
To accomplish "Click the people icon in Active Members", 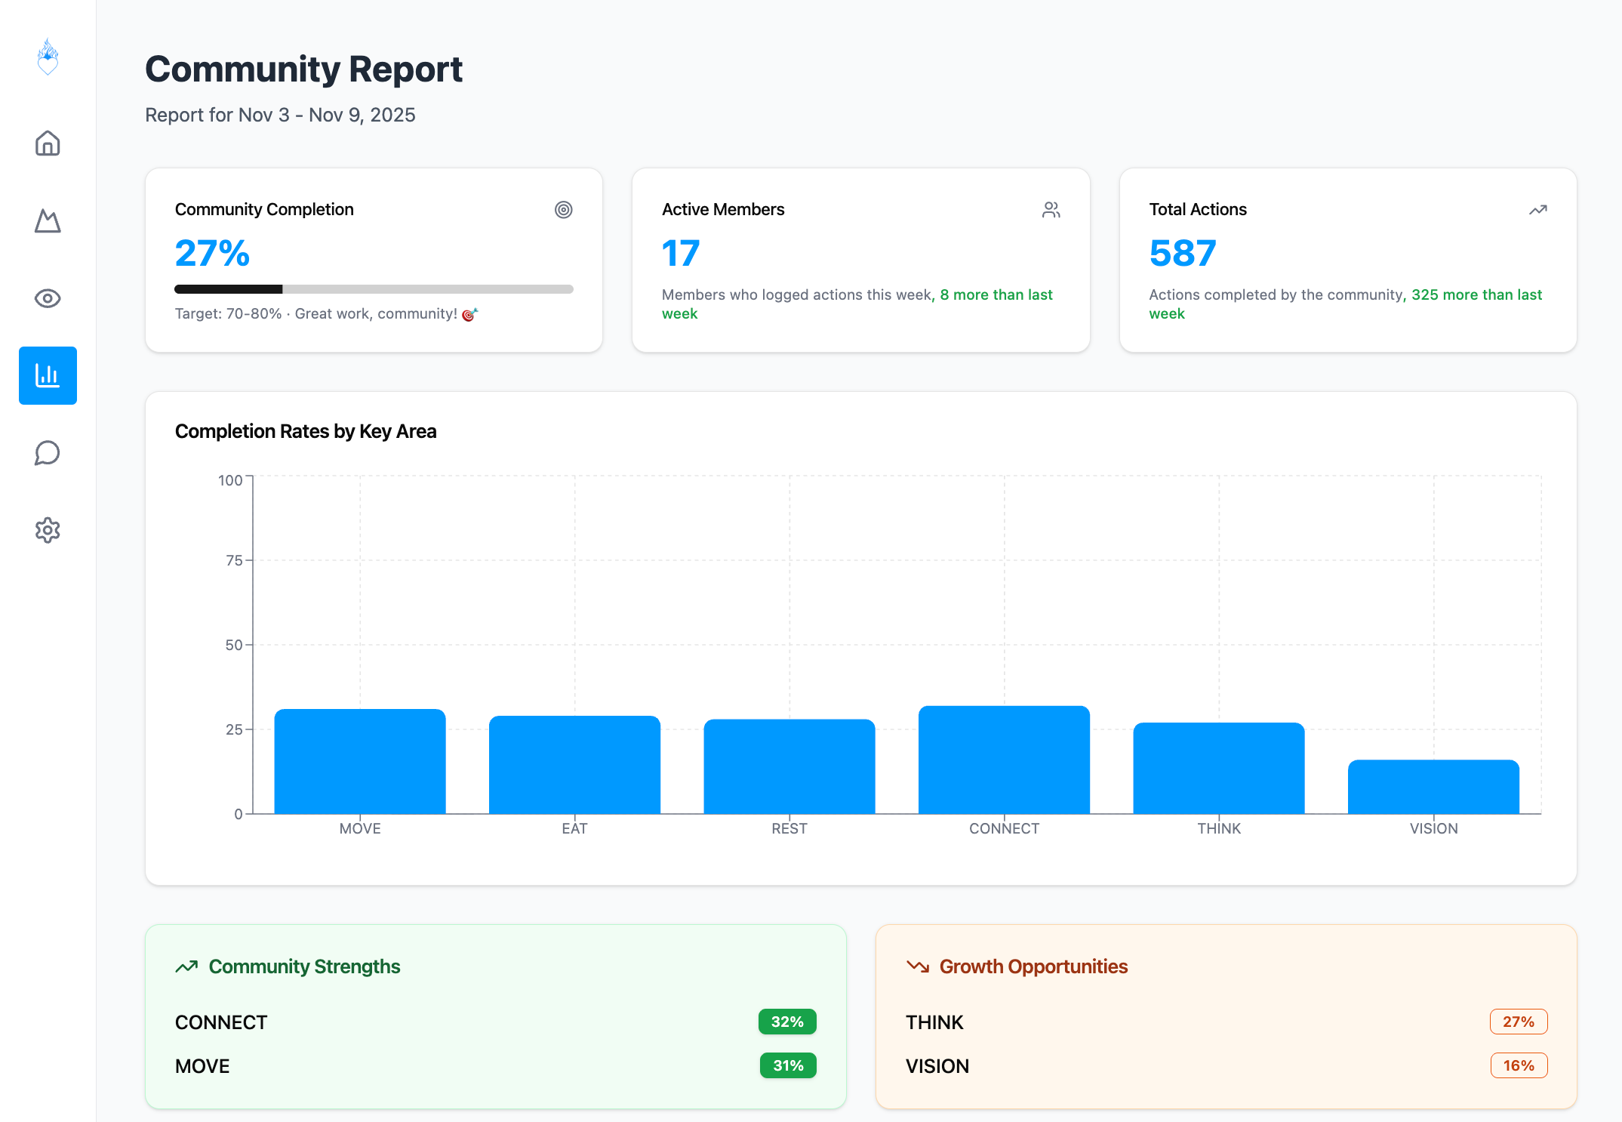I will click(1051, 210).
